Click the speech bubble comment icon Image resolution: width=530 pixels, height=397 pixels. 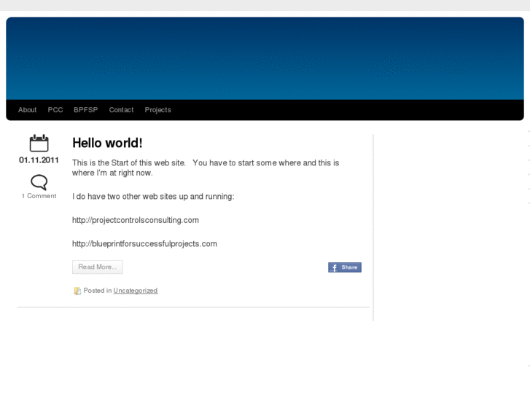pyautogui.click(x=39, y=182)
